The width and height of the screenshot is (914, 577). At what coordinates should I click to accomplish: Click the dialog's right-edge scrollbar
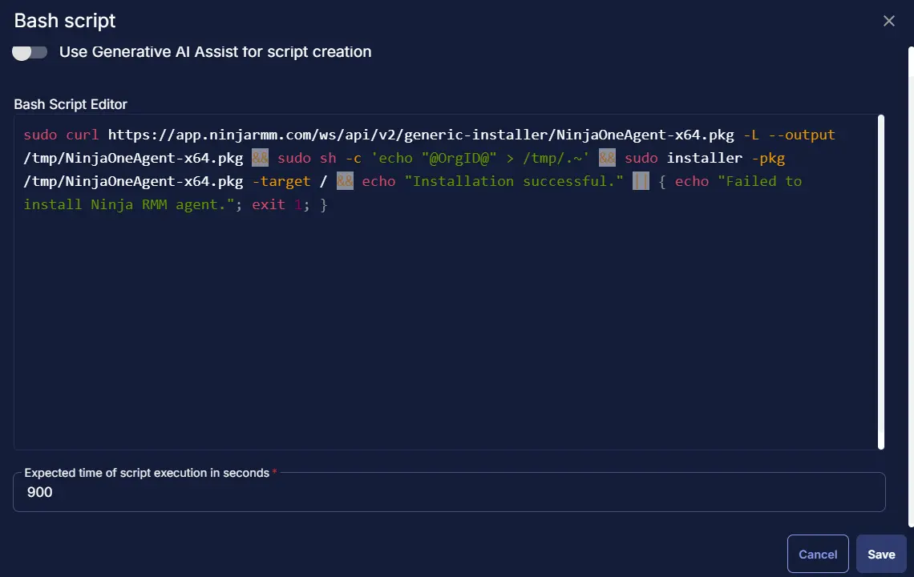point(911,285)
